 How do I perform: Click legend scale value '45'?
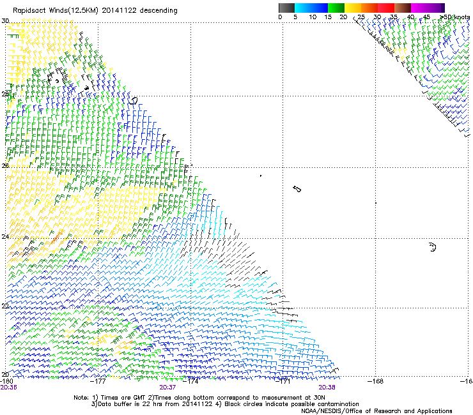pyautogui.click(x=426, y=17)
